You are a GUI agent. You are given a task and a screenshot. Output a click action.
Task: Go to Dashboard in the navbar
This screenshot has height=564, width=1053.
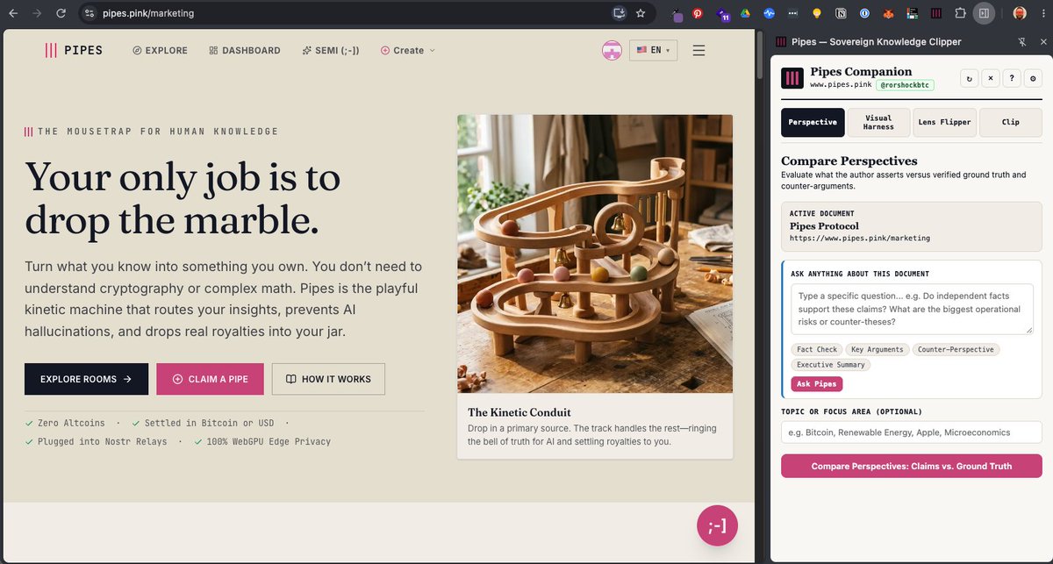[x=245, y=51]
